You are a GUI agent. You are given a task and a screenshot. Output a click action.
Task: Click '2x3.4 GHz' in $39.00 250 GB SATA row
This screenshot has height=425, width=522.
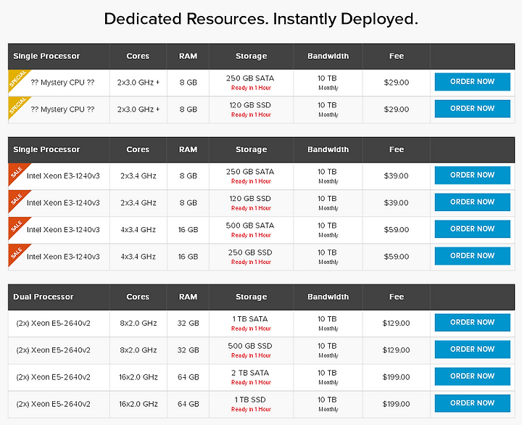138,176
